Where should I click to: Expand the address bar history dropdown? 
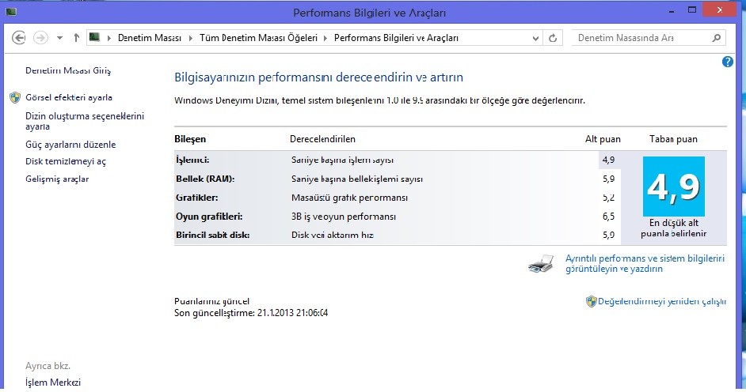pyautogui.click(x=535, y=38)
